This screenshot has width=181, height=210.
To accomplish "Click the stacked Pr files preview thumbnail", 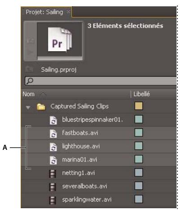I will (60, 39).
